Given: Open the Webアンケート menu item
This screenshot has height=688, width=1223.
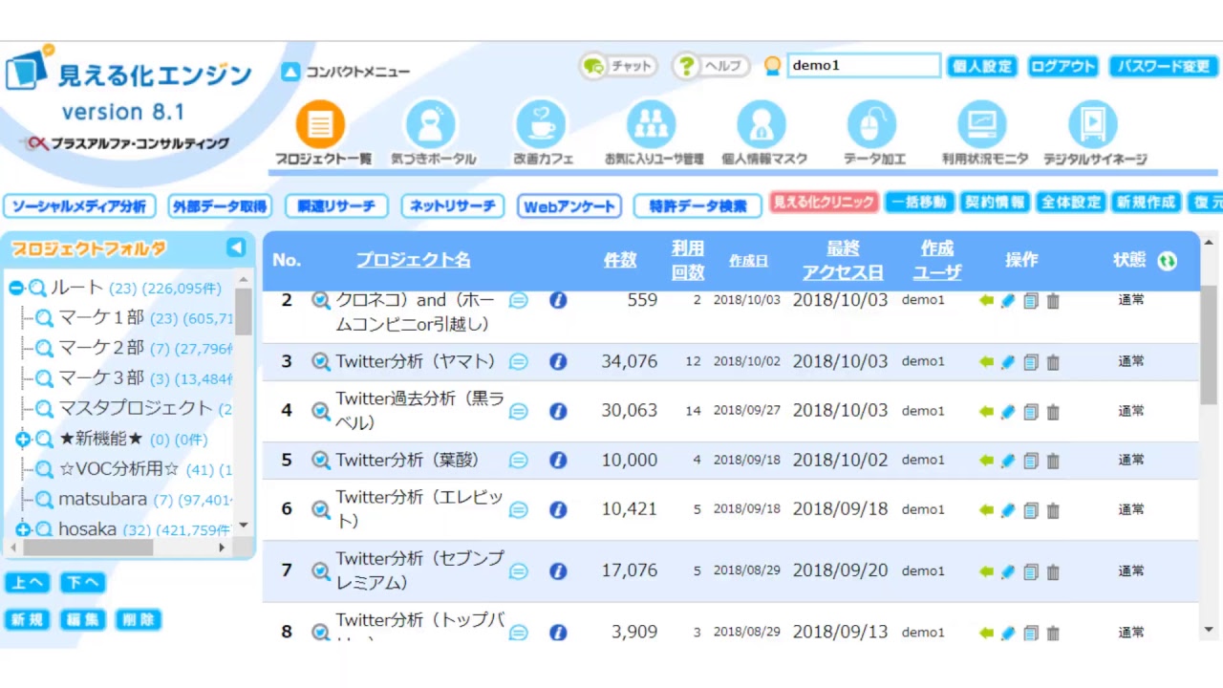Looking at the screenshot, I should tap(569, 206).
